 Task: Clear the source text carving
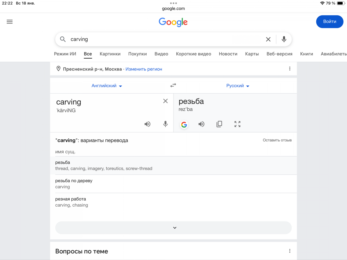tap(165, 101)
